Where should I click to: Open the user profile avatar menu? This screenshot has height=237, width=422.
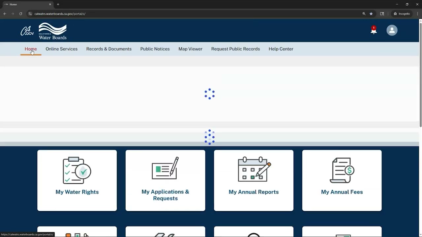(392, 30)
